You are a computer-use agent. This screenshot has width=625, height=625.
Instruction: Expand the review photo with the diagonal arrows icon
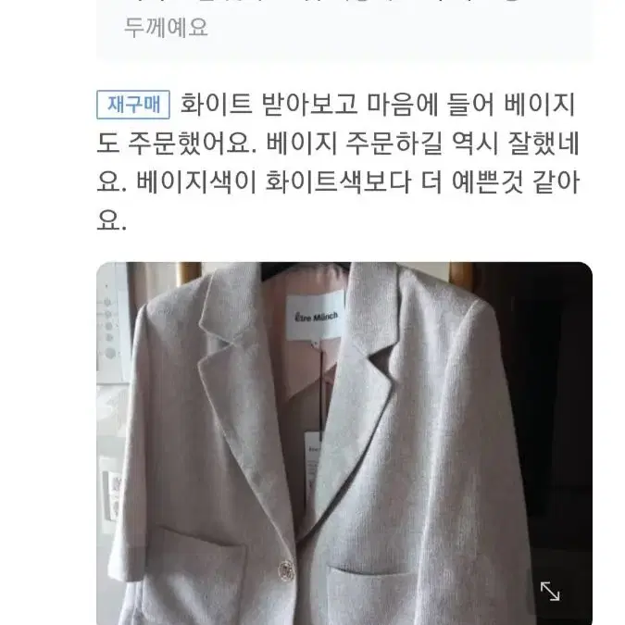pos(550,591)
